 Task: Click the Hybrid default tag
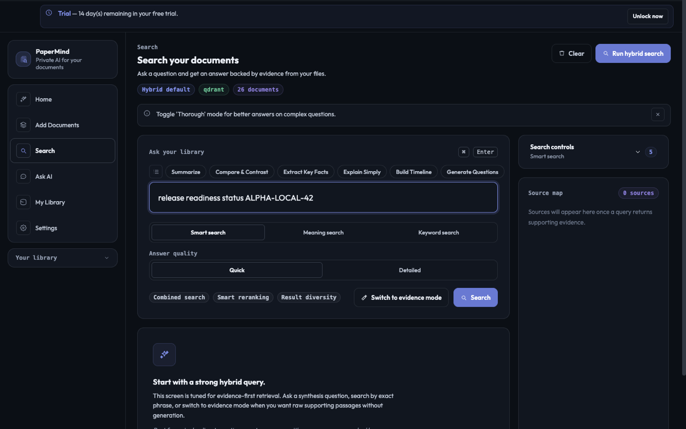coord(166,90)
